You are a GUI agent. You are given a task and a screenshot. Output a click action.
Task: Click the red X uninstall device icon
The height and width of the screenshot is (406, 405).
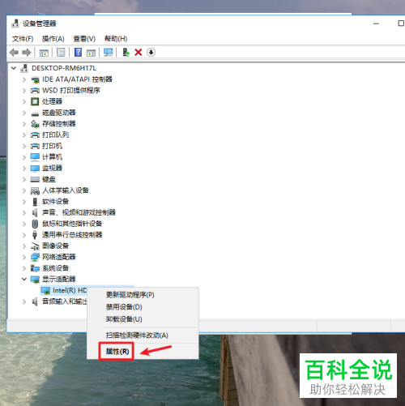coord(139,52)
